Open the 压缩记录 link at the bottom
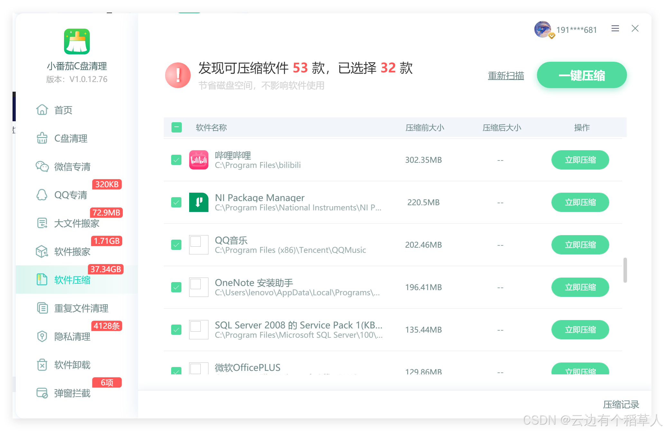Image resolution: width=664 pixels, height=431 pixels. click(621, 404)
